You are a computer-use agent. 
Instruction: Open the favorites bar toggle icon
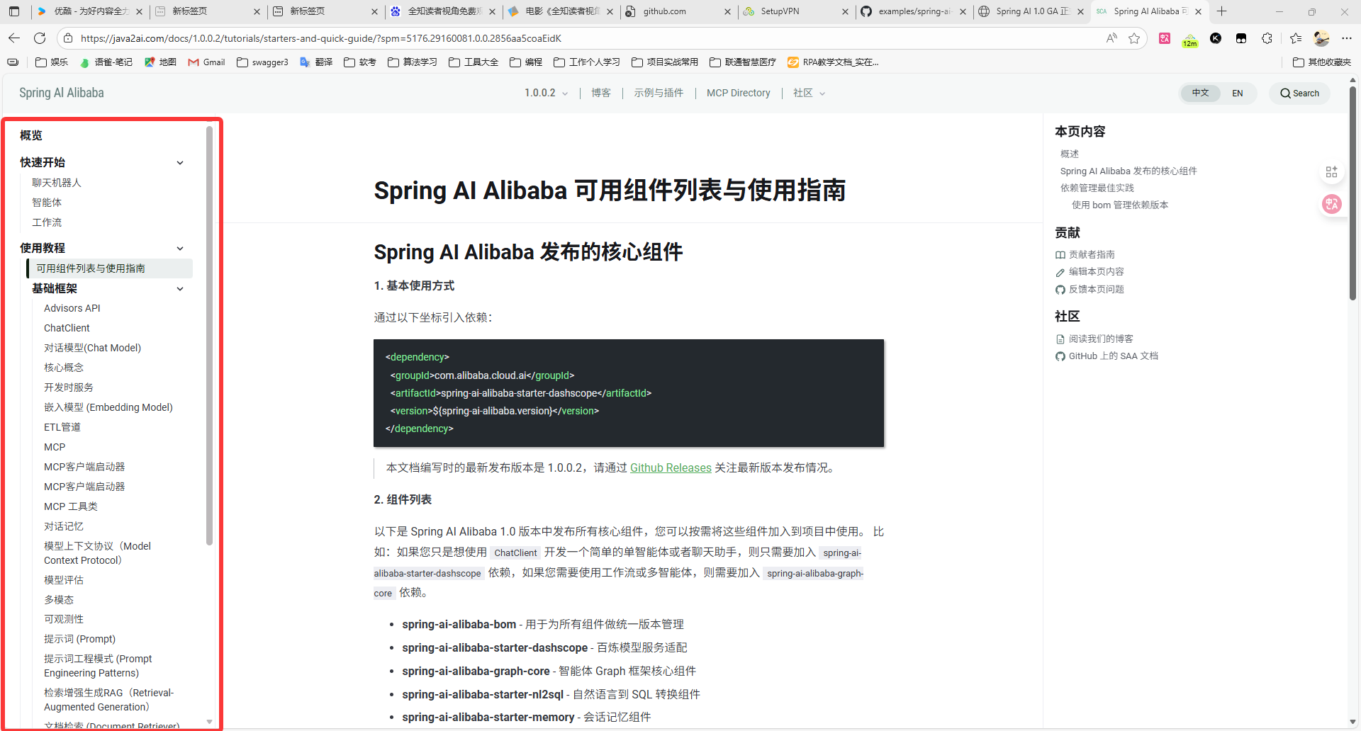tap(13, 62)
